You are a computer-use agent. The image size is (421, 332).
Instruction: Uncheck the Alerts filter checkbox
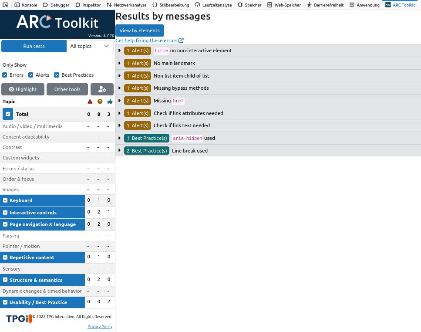pyautogui.click(x=31, y=75)
